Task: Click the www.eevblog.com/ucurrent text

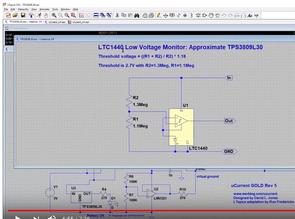Action: click(x=255, y=194)
